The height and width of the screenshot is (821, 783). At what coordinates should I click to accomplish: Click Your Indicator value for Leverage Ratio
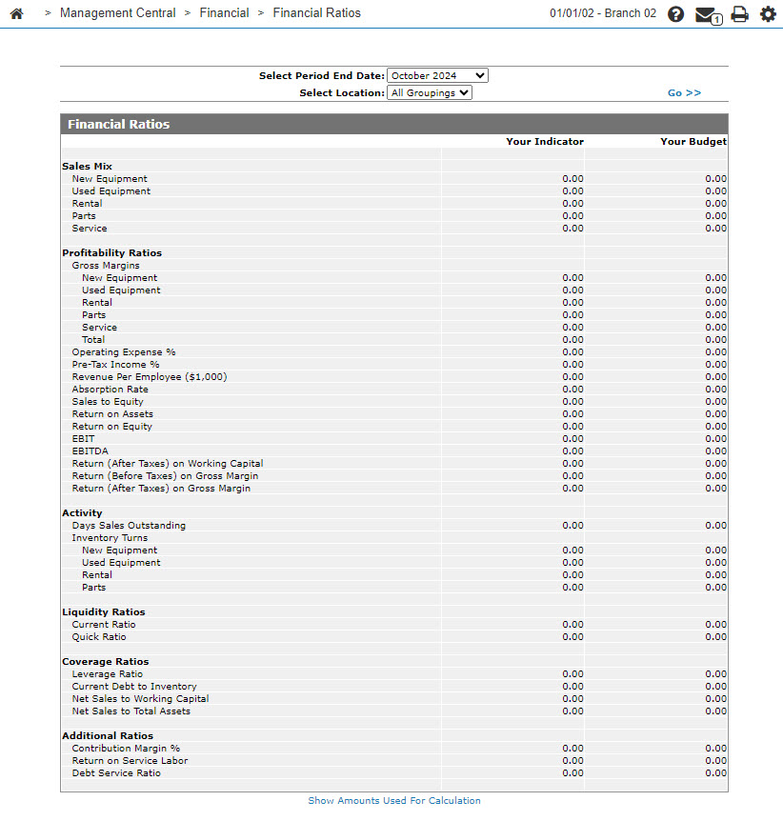pyautogui.click(x=573, y=674)
